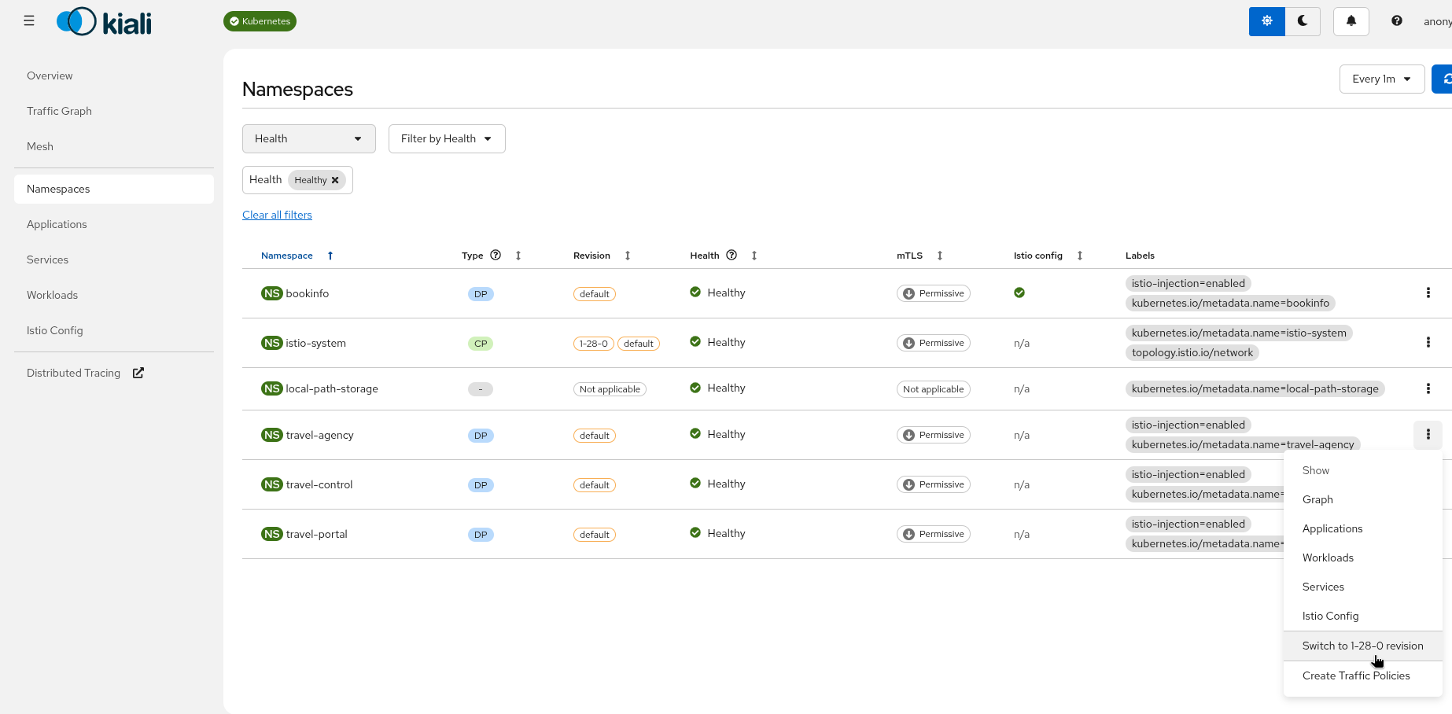Click the notifications bell icon

[x=1351, y=21]
